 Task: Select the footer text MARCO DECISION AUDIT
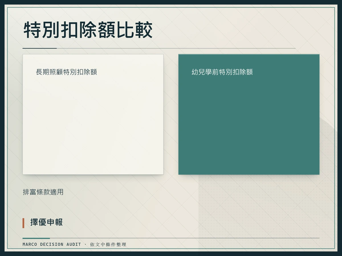click(x=52, y=244)
